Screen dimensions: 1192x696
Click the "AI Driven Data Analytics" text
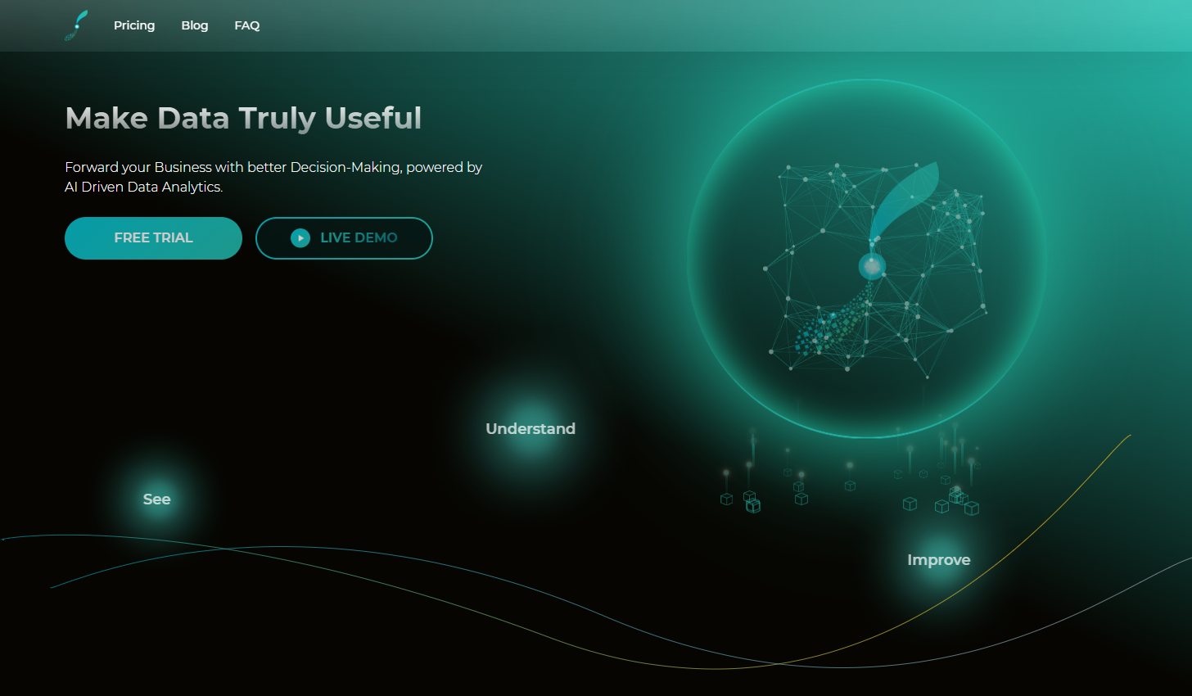(143, 187)
